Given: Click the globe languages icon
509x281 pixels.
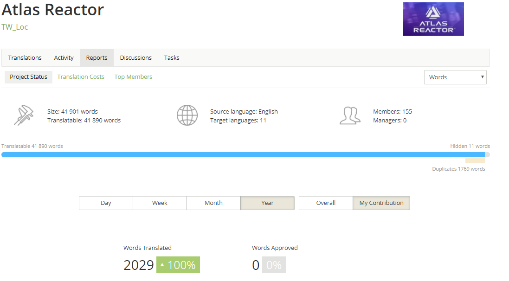Looking at the screenshot, I should pyautogui.click(x=187, y=115).
